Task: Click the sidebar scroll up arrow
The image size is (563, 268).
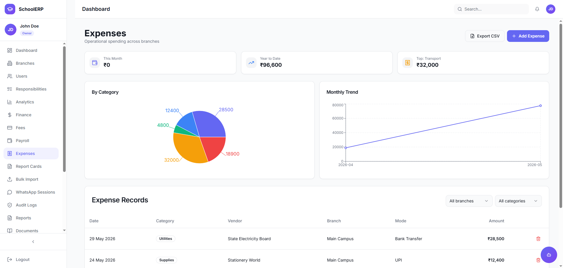Action: [64, 44]
